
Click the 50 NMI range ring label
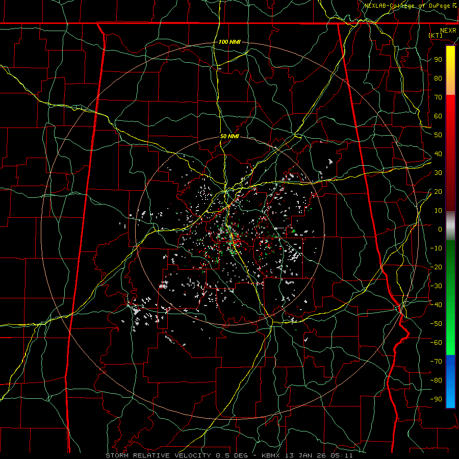229,136
